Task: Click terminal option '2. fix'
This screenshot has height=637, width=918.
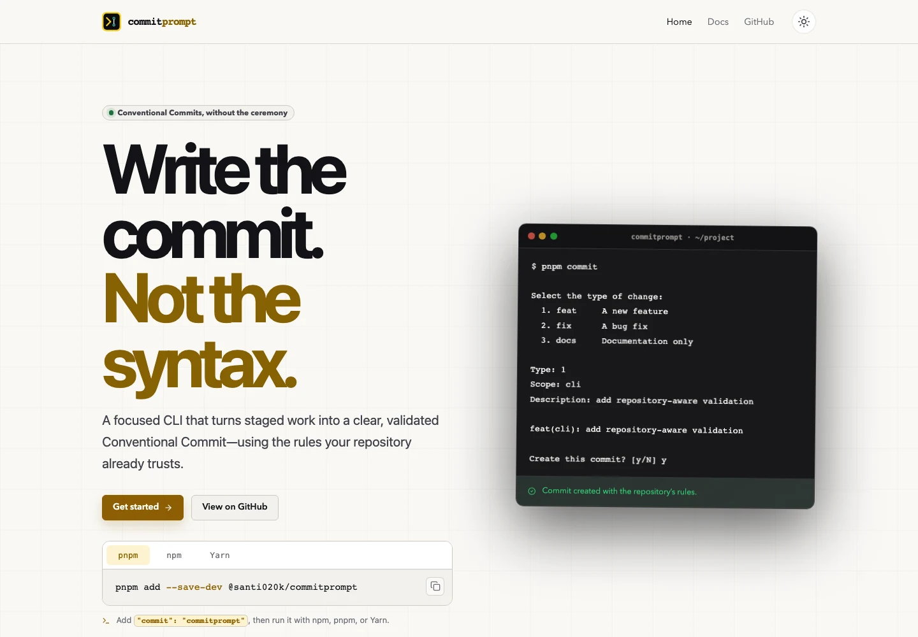Action: point(556,326)
